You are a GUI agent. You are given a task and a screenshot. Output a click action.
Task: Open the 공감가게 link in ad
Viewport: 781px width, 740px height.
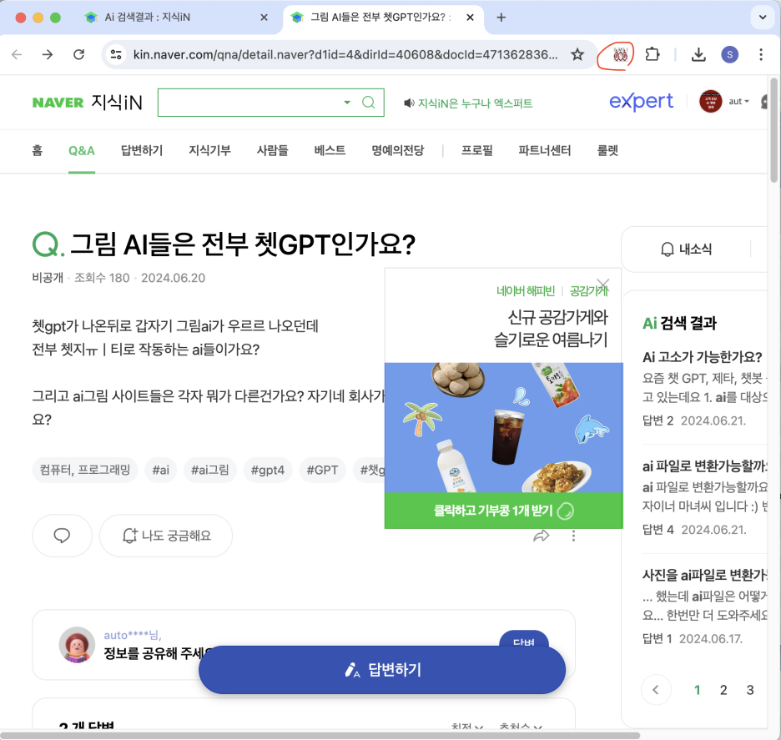[589, 291]
